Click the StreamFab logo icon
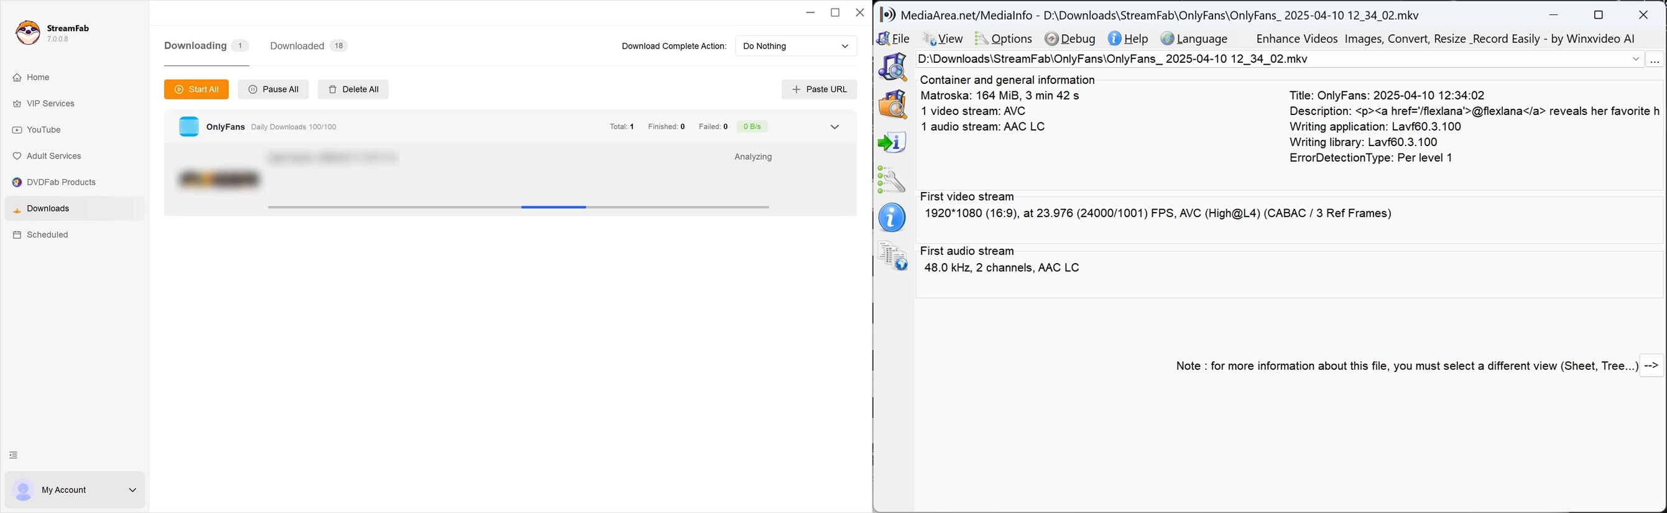The height and width of the screenshot is (513, 1667). click(x=28, y=33)
